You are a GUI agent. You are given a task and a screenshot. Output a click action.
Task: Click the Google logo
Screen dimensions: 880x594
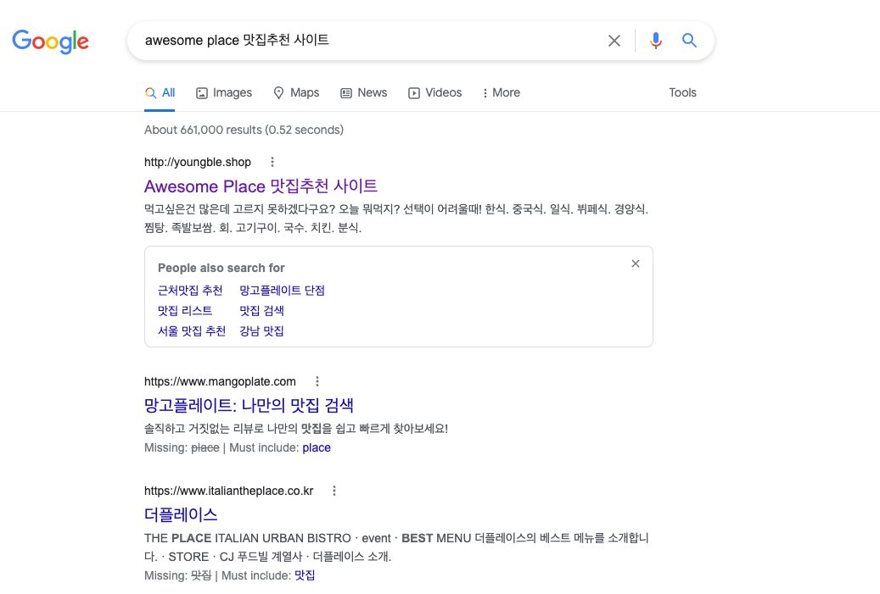pos(51,41)
